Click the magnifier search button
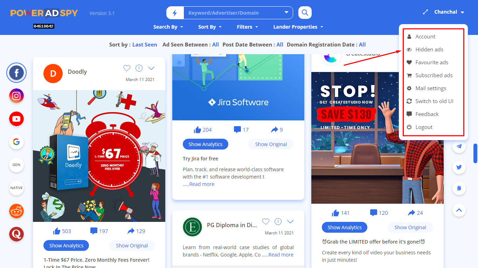This screenshot has height=268, width=478. coord(305,13)
